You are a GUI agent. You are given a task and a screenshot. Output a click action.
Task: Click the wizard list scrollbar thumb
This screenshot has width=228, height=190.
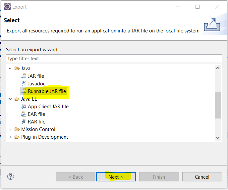218,105
